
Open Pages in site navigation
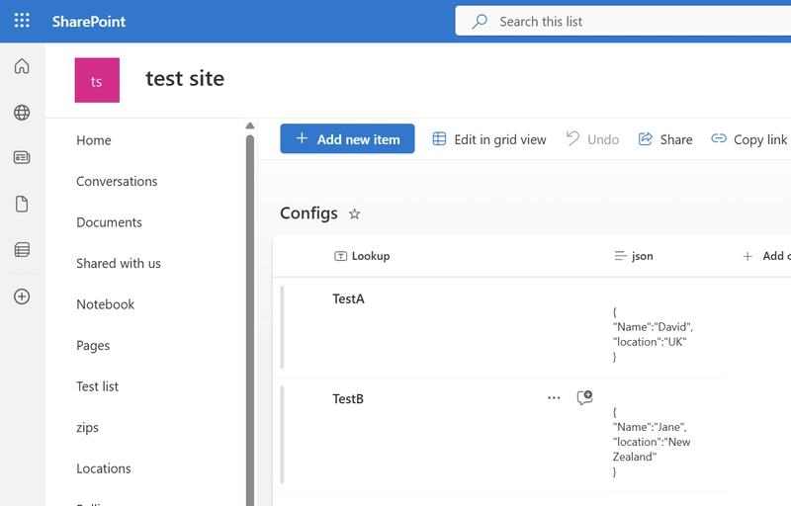[x=93, y=346]
